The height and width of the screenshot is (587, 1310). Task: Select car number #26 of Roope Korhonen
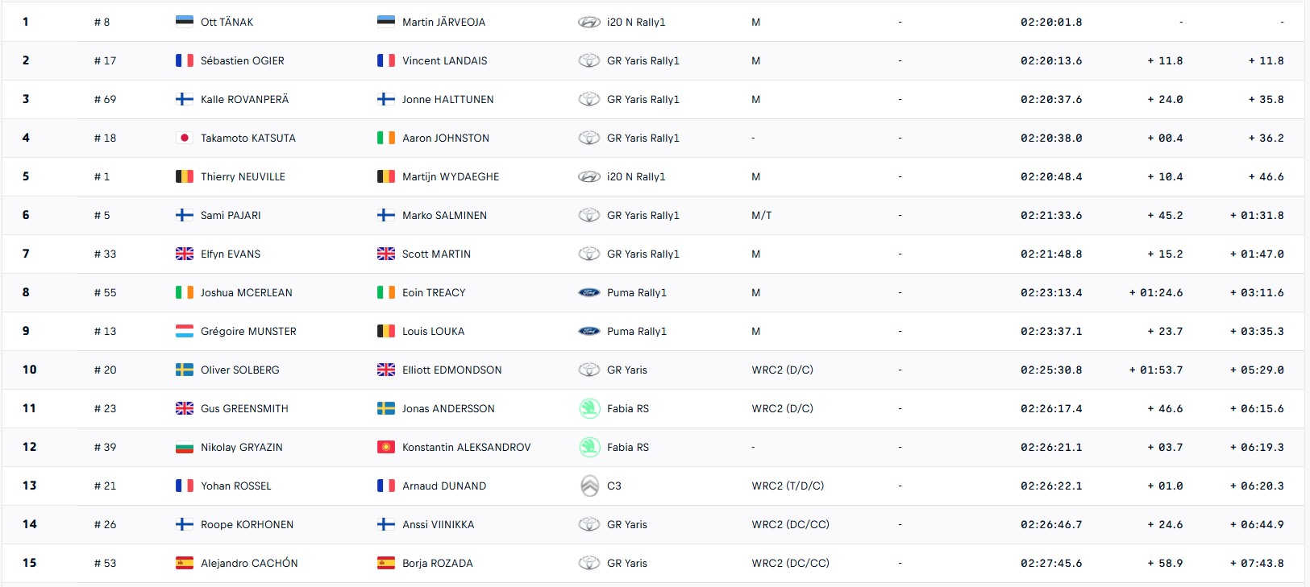point(105,524)
